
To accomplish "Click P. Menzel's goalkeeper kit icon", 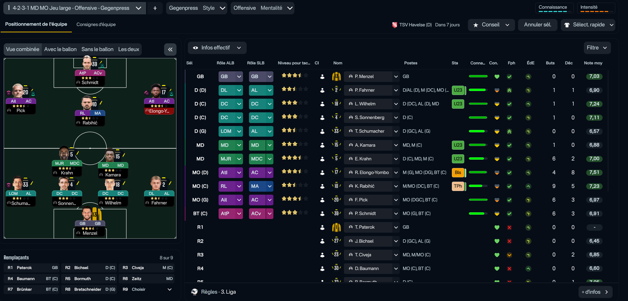I will pyautogui.click(x=336, y=77).
